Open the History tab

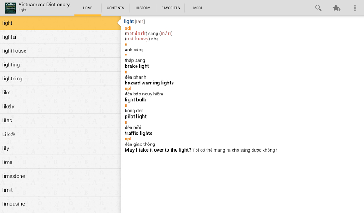[143, 8]
